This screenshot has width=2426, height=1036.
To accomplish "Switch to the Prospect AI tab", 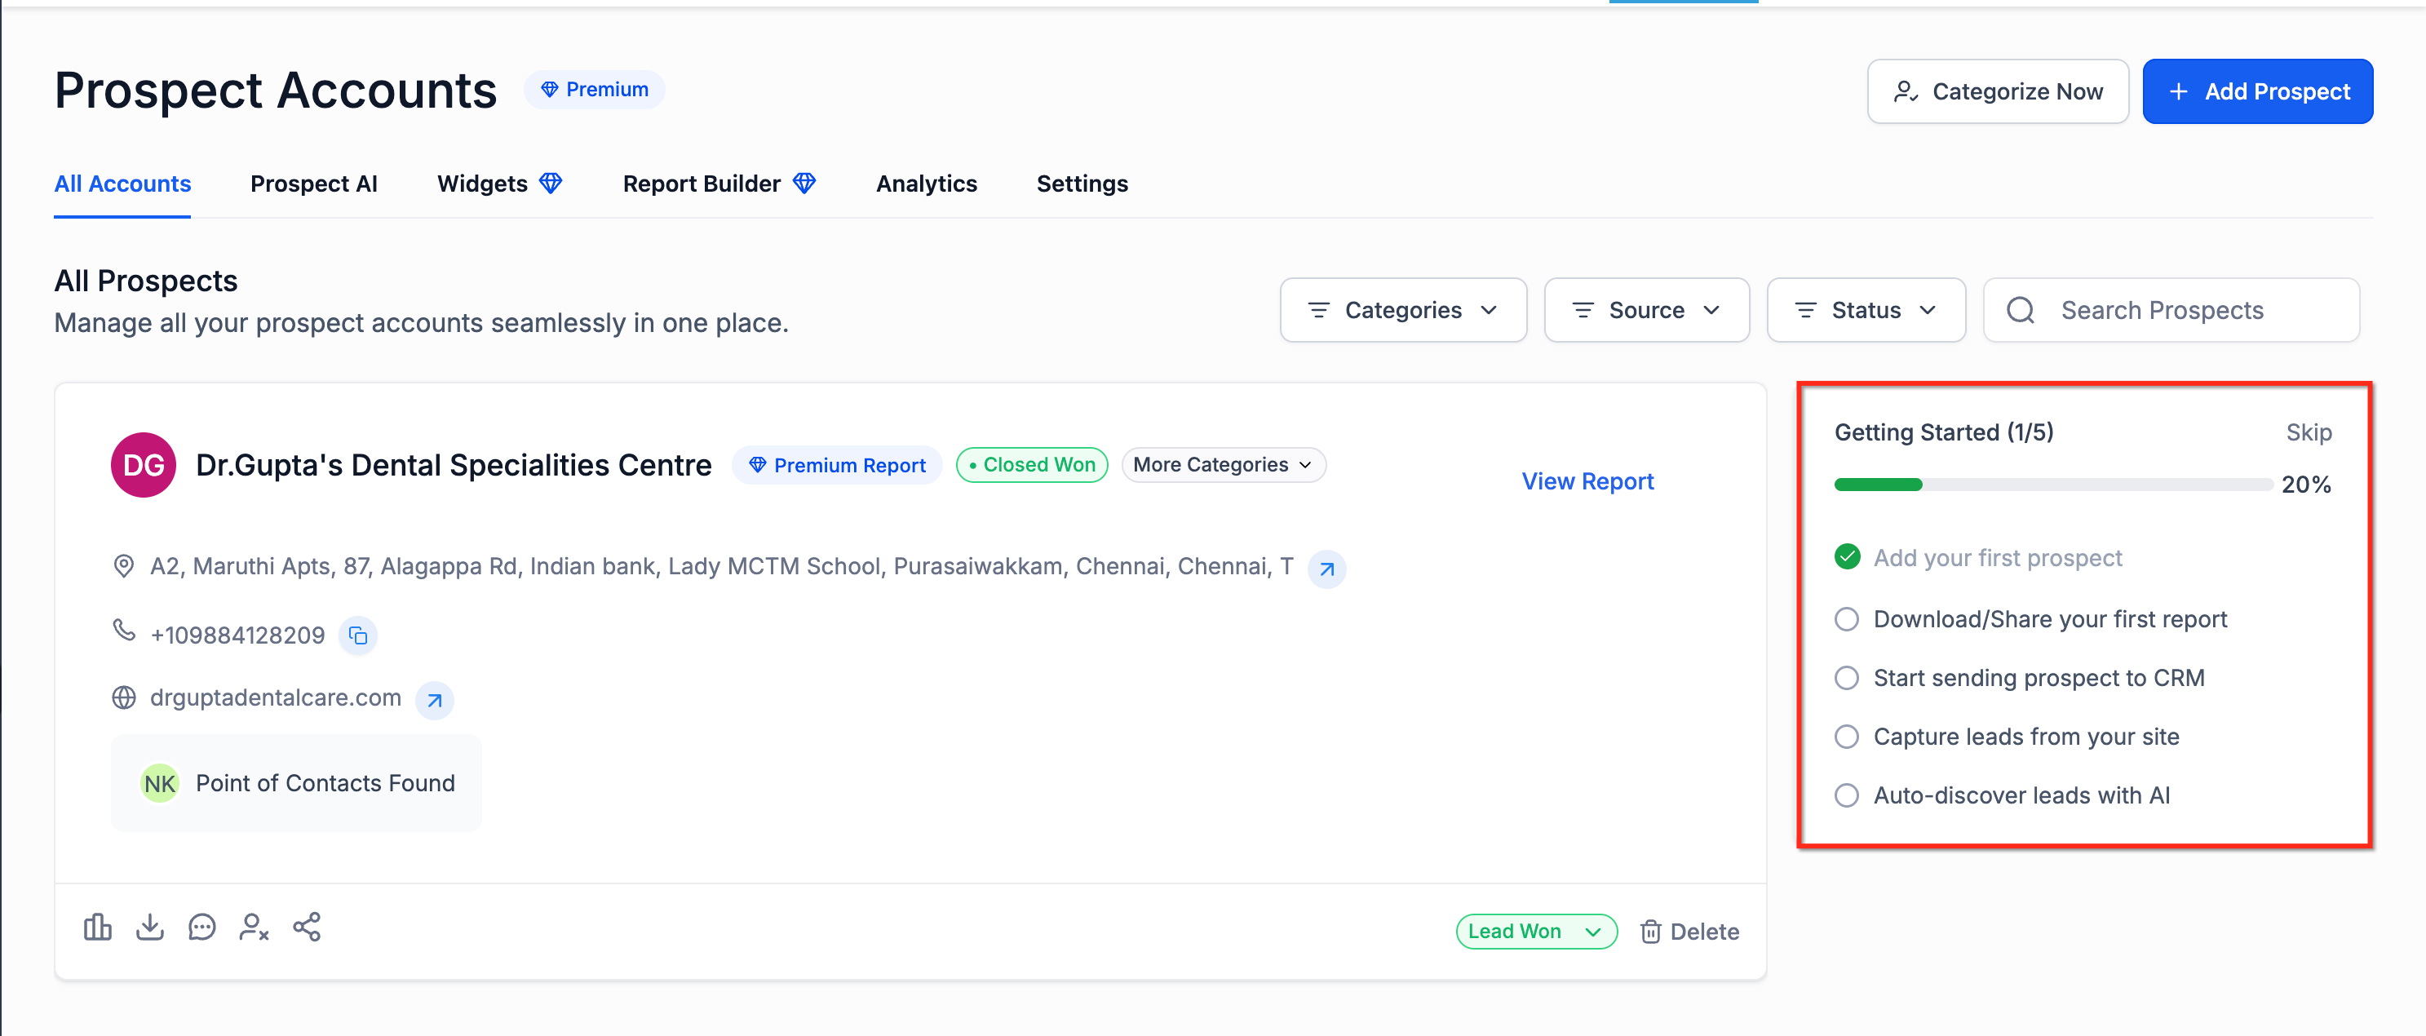I will pyautogui.click(x=313, y=184).
